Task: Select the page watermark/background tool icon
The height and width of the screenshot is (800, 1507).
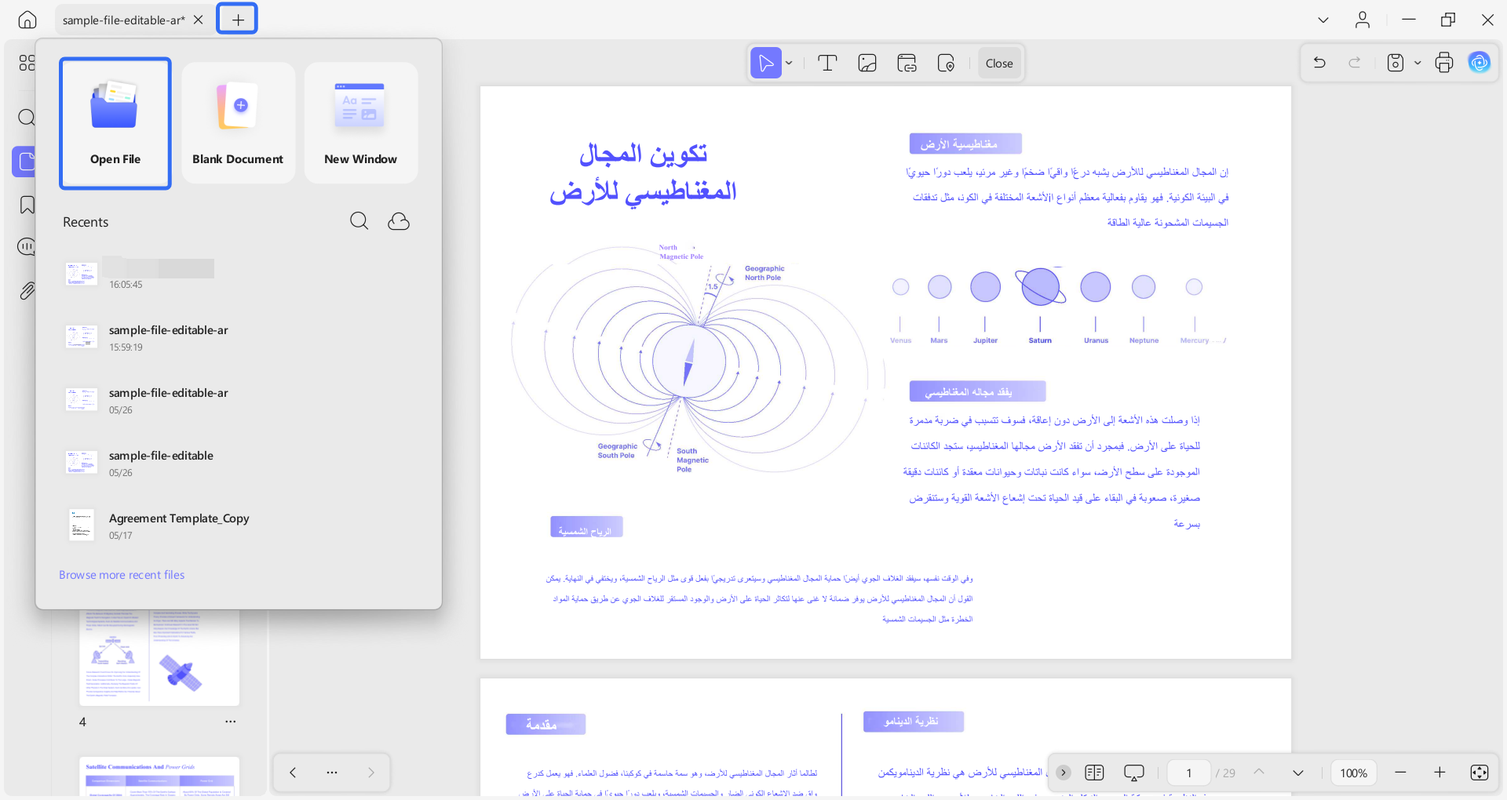Action: (946, 63)
